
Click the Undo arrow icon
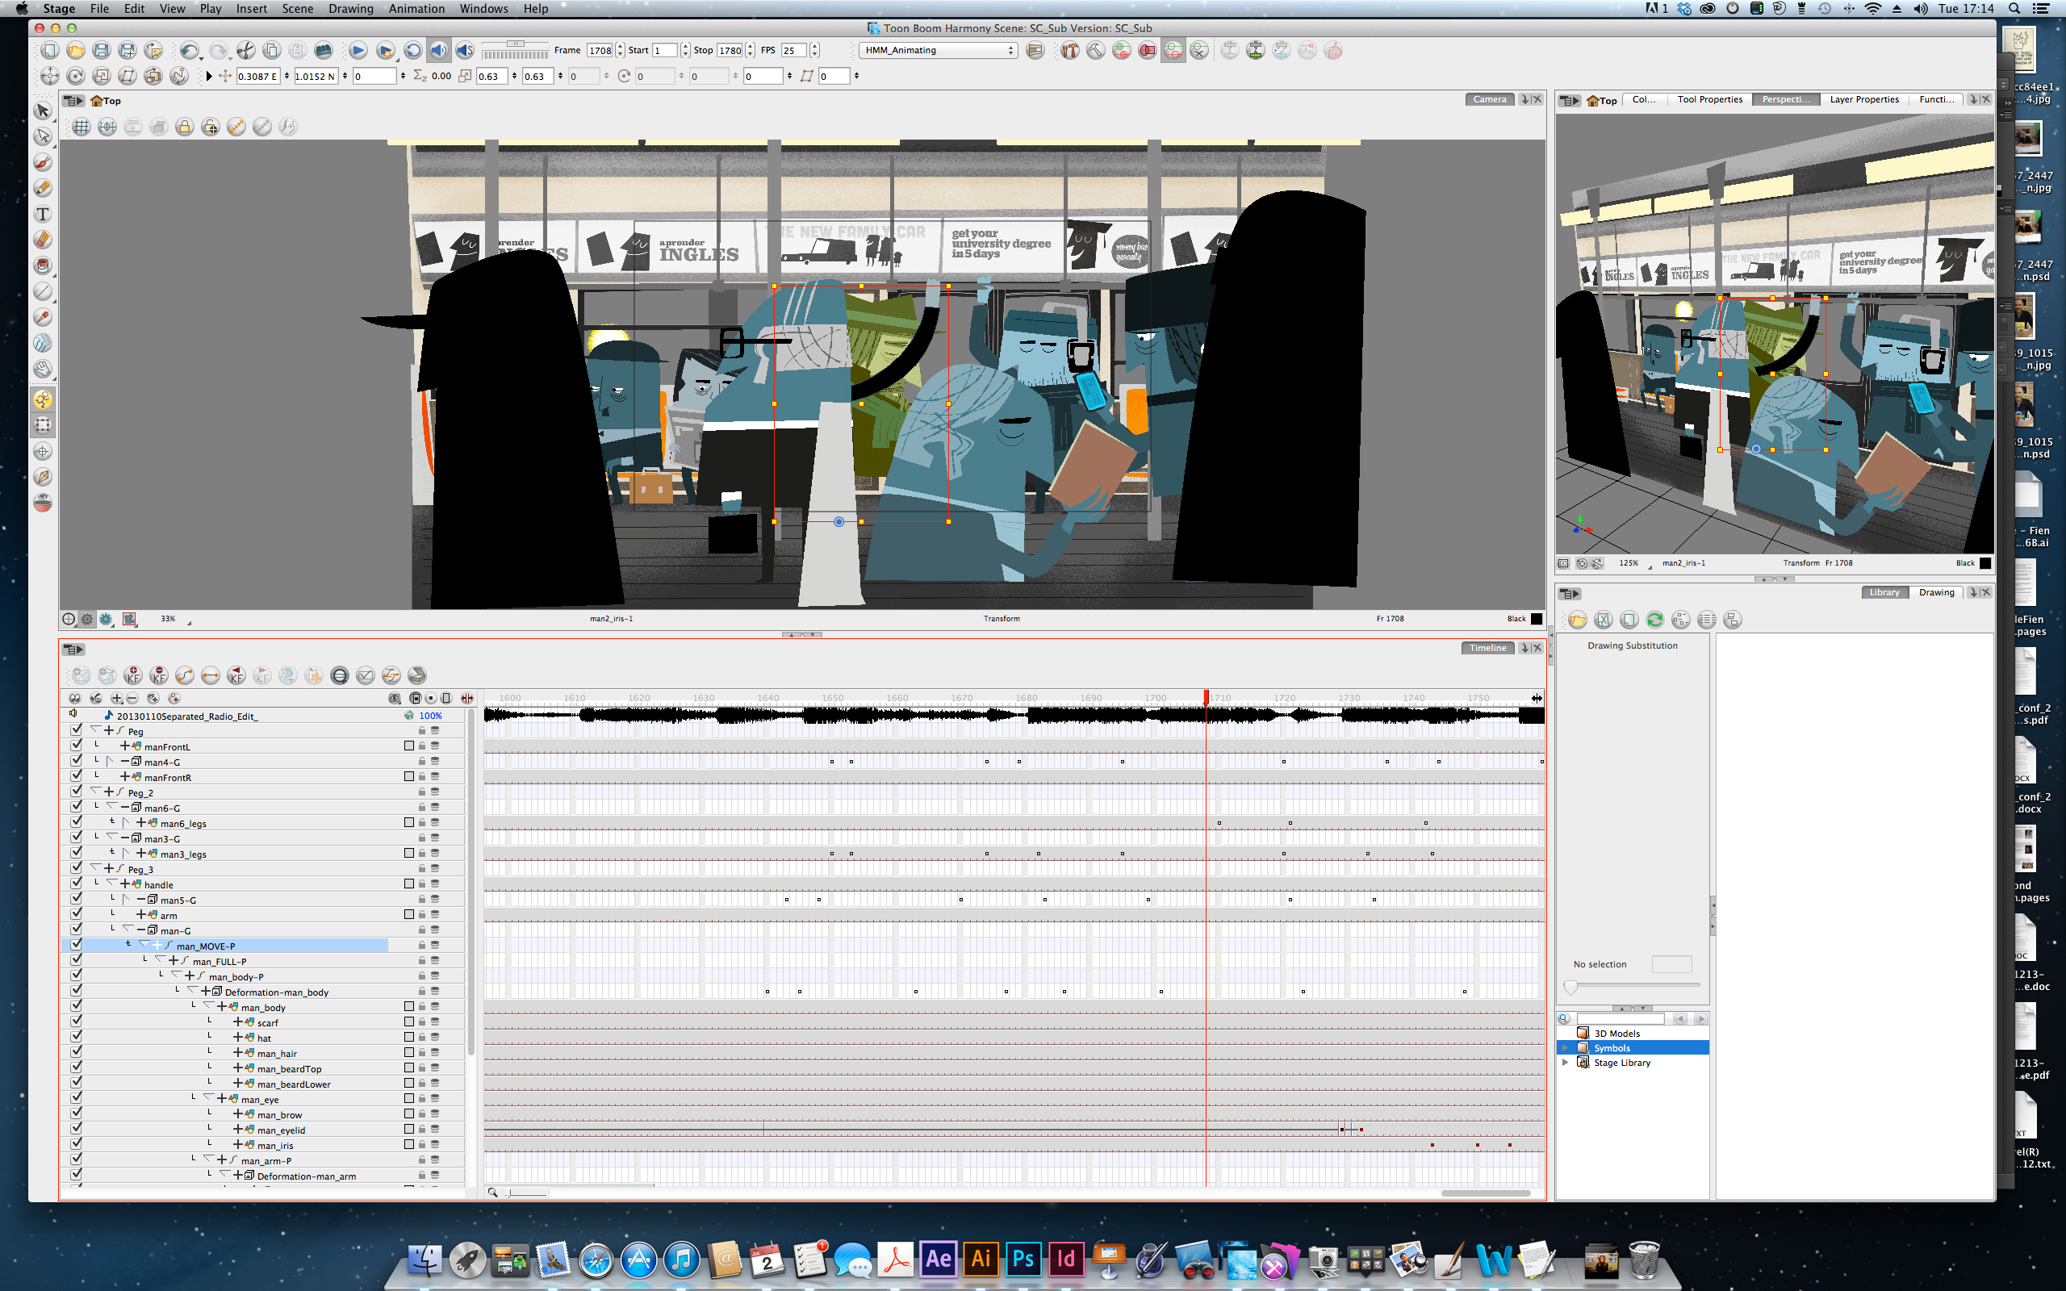190,50
